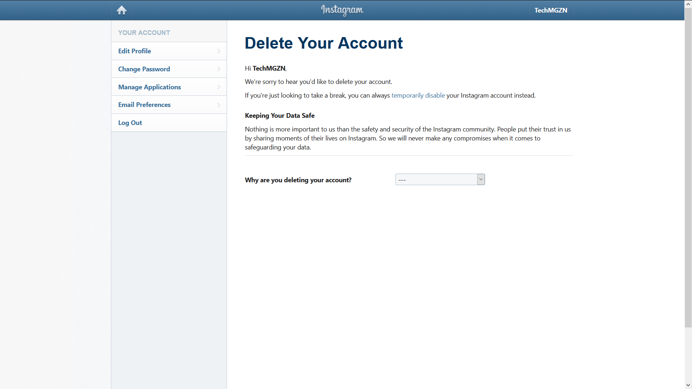Open Change Password page
Image resolution: width=692 pixels, height=389 pixels.
(x=169, y=69)
